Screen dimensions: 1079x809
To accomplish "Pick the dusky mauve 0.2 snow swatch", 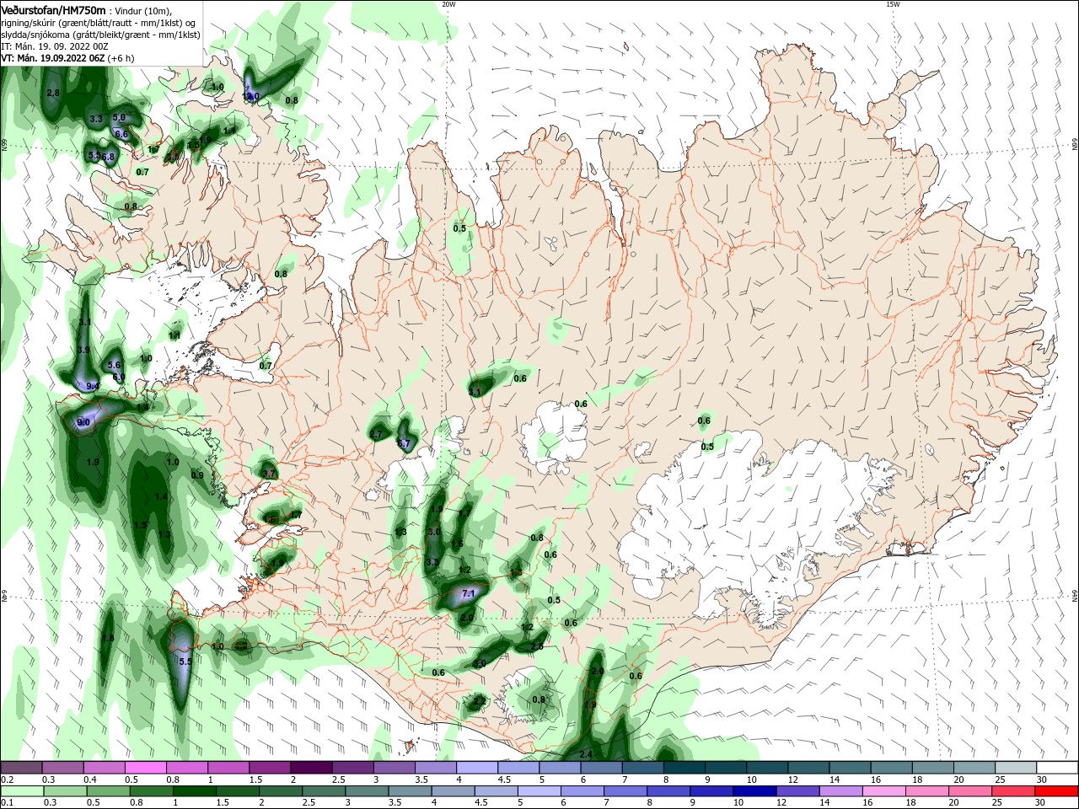I will (21, 768).
